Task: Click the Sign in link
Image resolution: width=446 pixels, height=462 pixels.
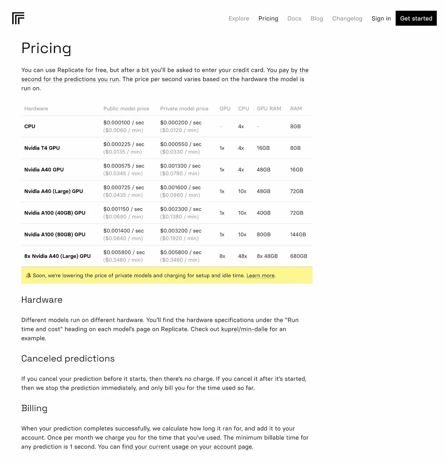Action: tap(381, 19)
